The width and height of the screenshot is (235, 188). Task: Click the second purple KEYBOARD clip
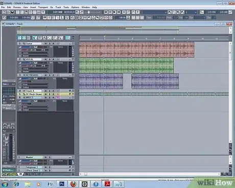tap(155, 81)
